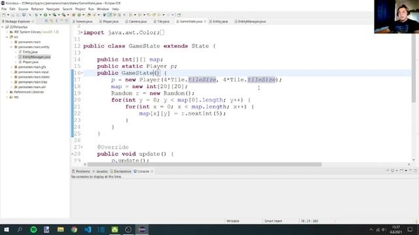
Task: Click the Debug bug toolbar icon
Action: pyautogui.click(x=36, y=15)
